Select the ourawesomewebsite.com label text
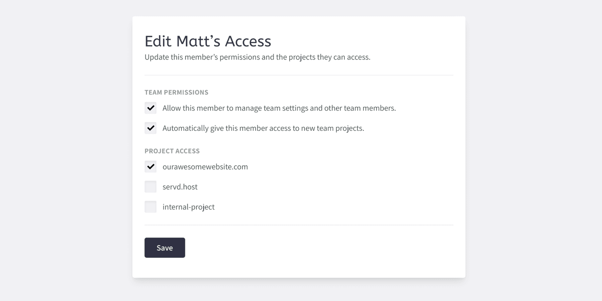The image size is (602, 301). (205, 167)
